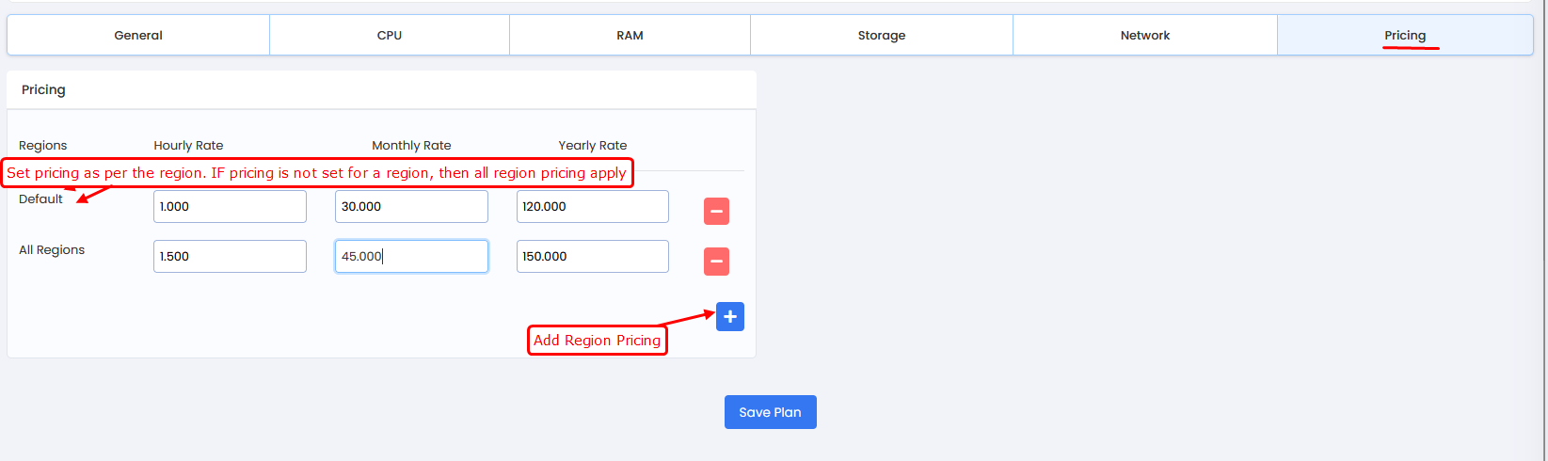Click the Save Plan button
1548x461 pixels.
[770, 412]
